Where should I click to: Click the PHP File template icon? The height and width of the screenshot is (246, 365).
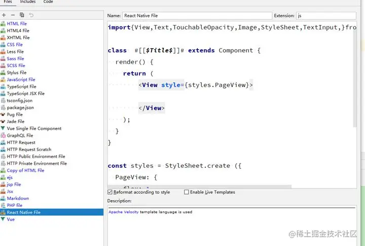click(3, 205)
